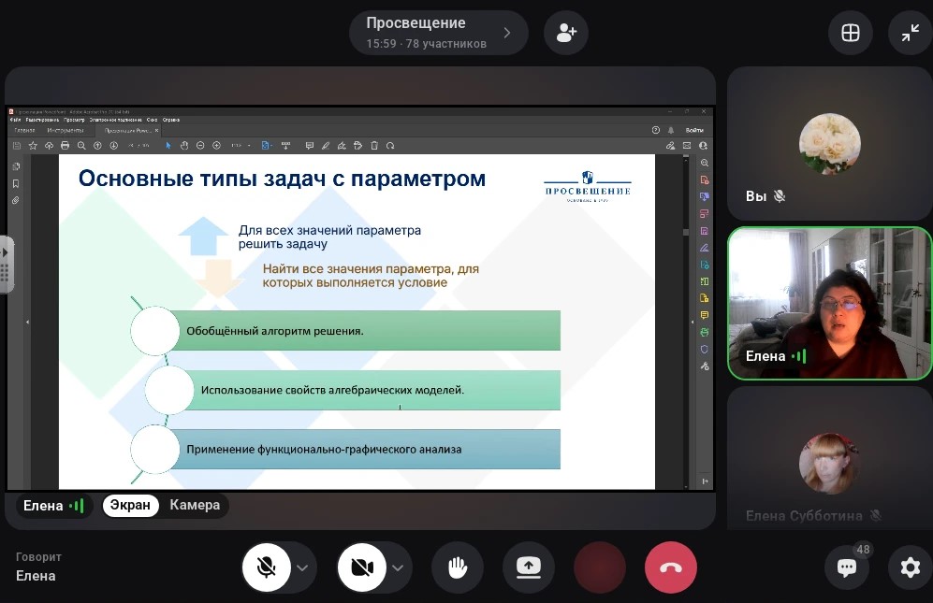Open the call settings gear

coord(910,567)
